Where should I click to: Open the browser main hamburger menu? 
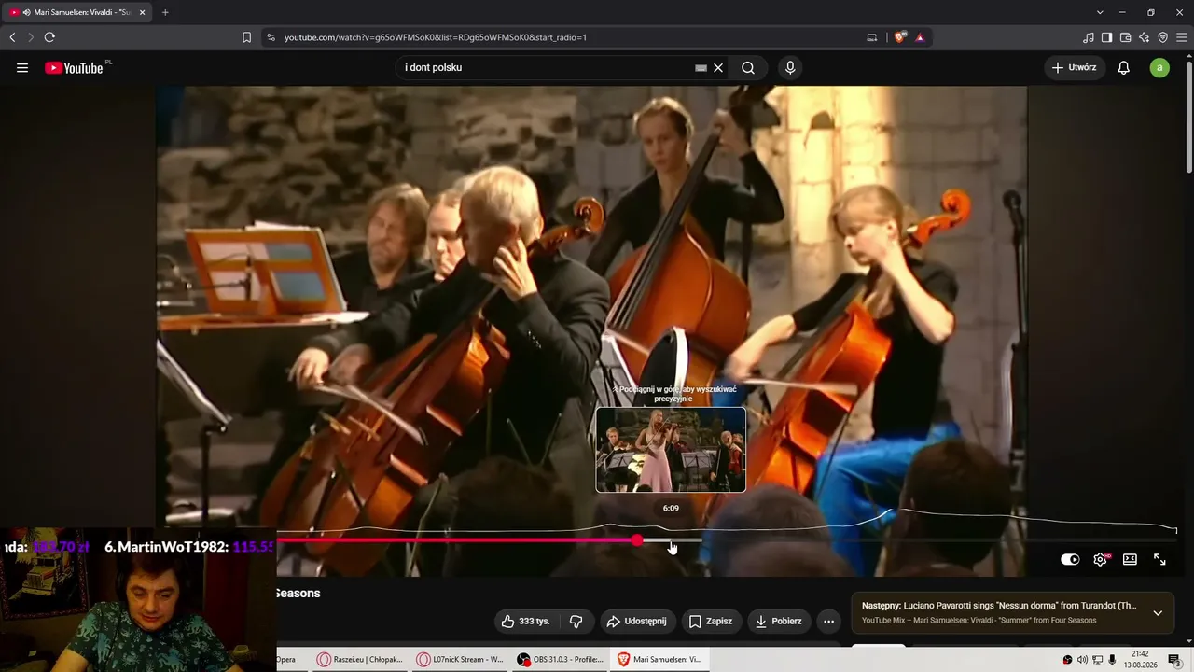click(1182, 37)
